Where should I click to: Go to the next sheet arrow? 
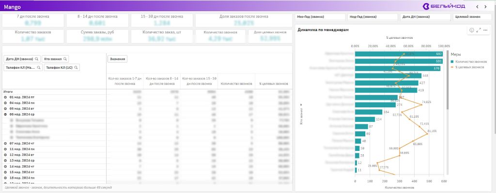coord(485,7)
